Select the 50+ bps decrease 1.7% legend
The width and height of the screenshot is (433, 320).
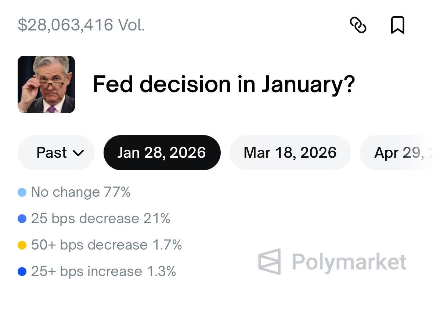(106, 245)
